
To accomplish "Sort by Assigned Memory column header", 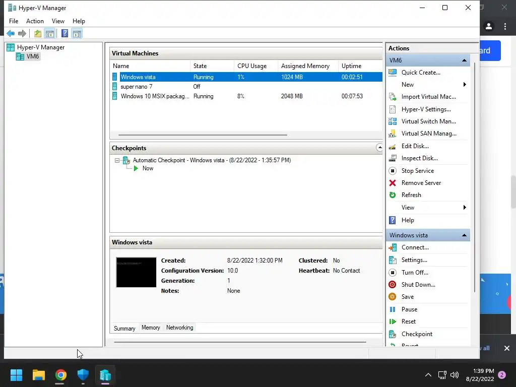I will pyautogui.click(x=308, y=66).
